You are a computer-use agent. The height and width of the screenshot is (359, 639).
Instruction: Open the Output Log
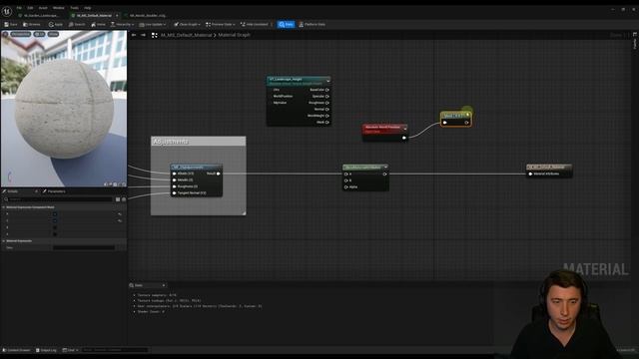(x=47, y=350)
